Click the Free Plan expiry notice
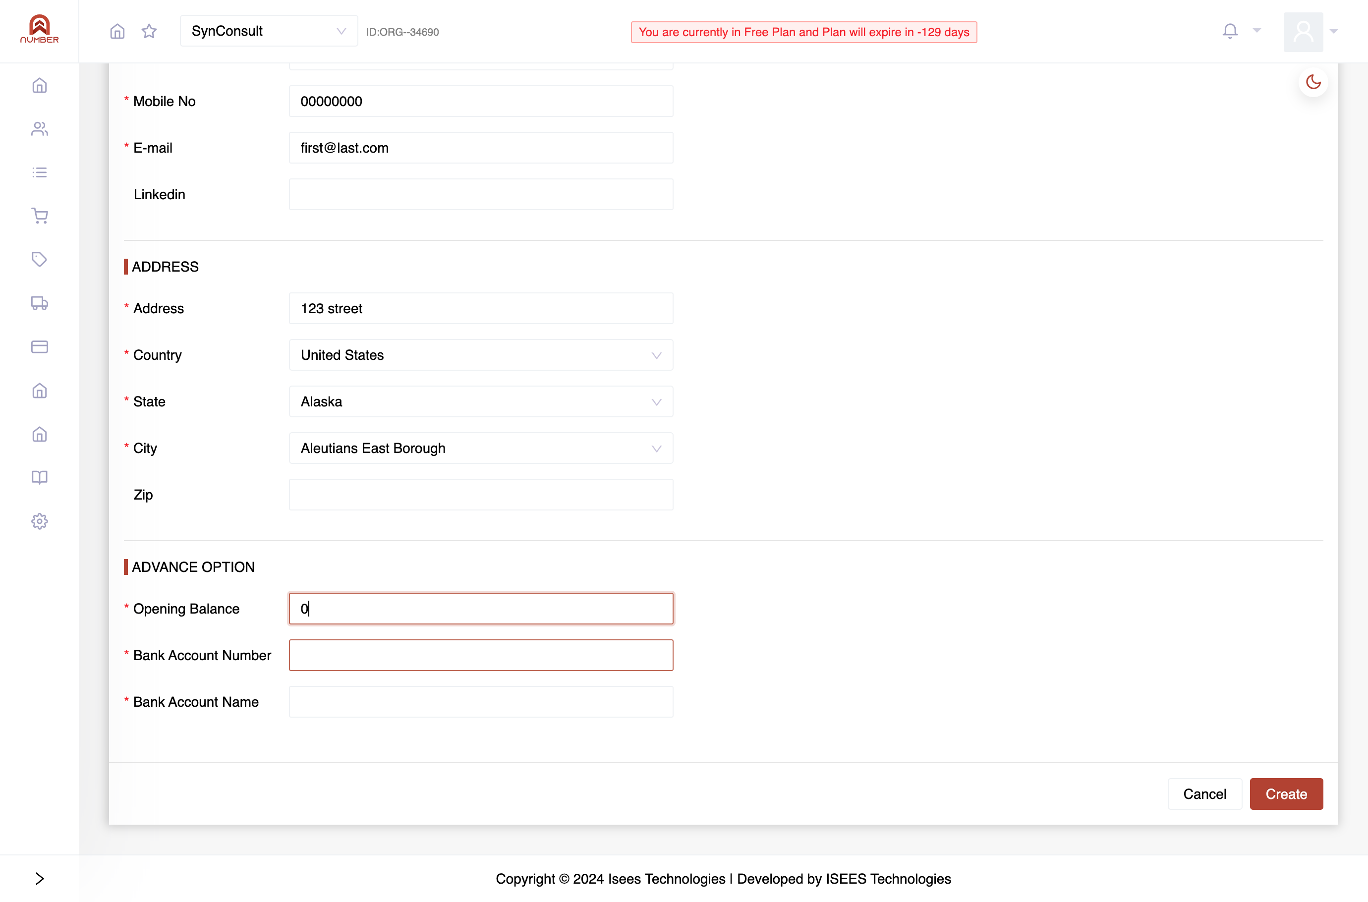The height and width of the screenshot is (902, 1368). [803, 32]
